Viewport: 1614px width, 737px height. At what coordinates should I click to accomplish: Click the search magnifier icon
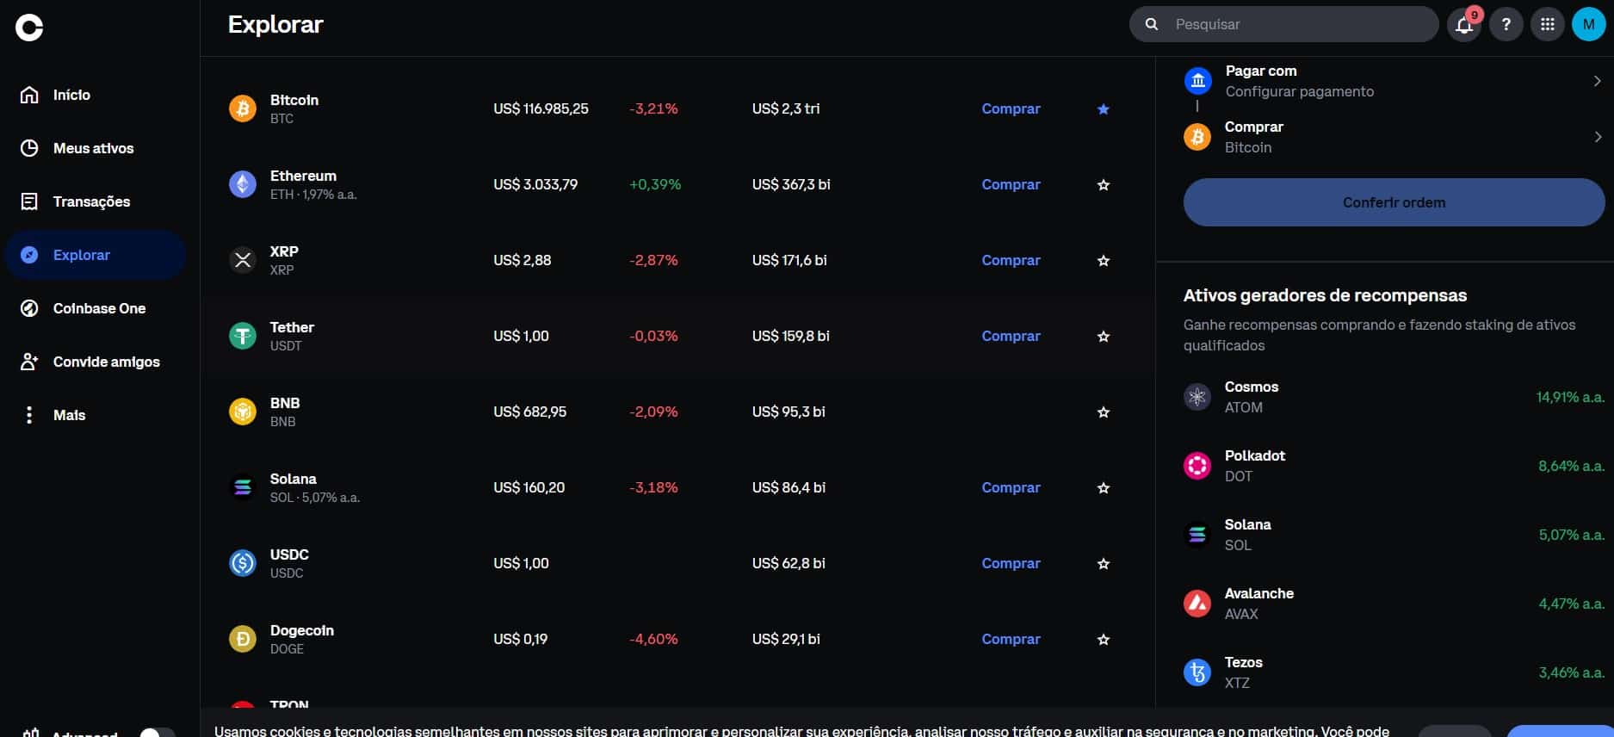[1152, 24]
